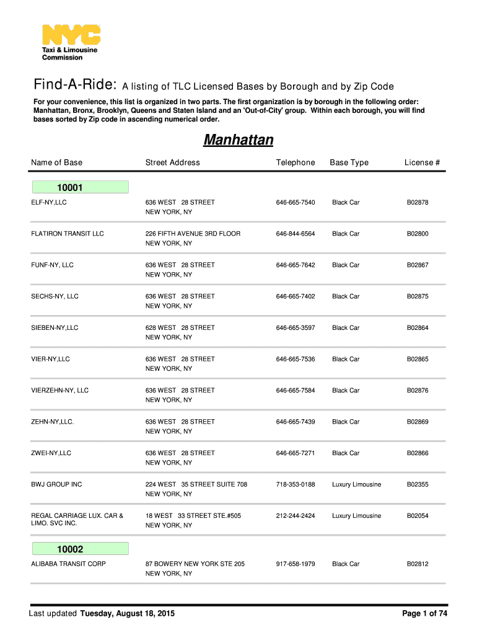Screen dimensions: 477x635
Task: Select the 10001 zip code box
Action: click(x=79, y=188)
